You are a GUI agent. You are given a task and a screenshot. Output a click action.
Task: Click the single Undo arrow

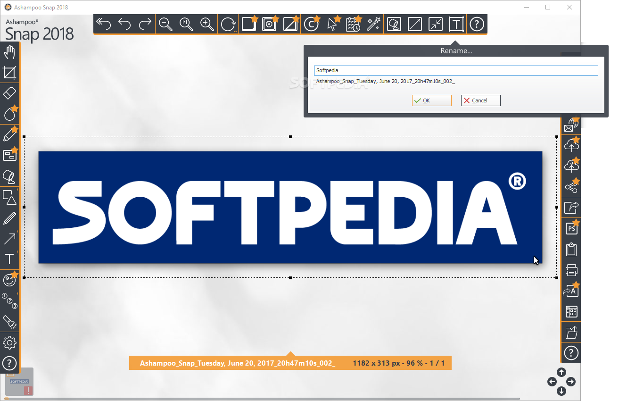point(124,24)
